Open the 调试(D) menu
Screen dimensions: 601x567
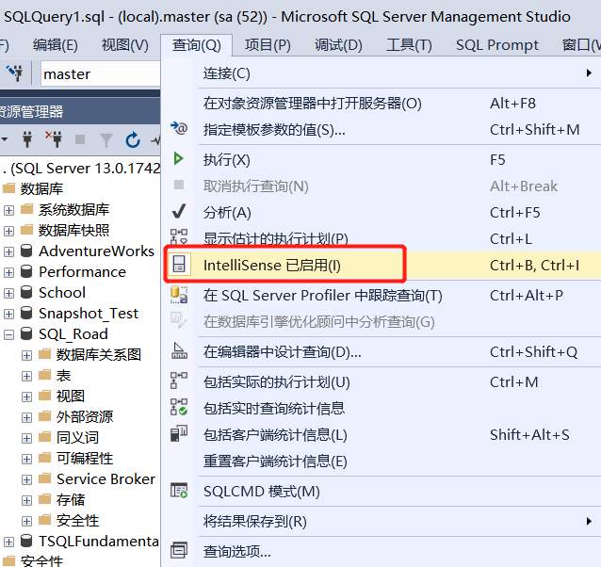338,45
